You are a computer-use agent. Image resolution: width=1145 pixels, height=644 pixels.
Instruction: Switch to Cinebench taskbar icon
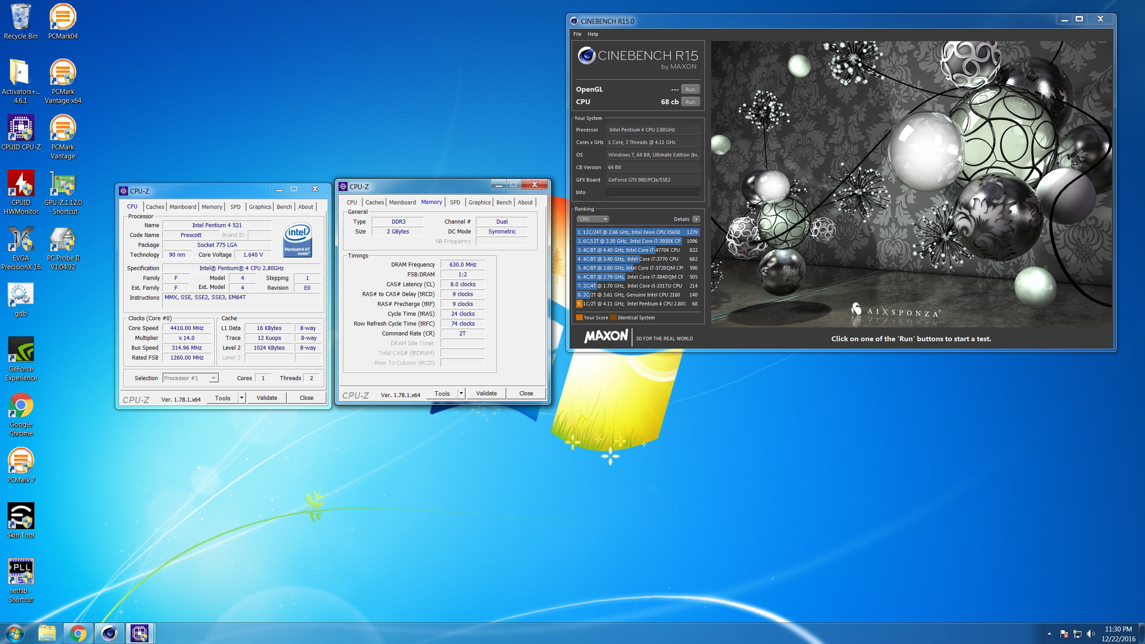tap(109, 633)
